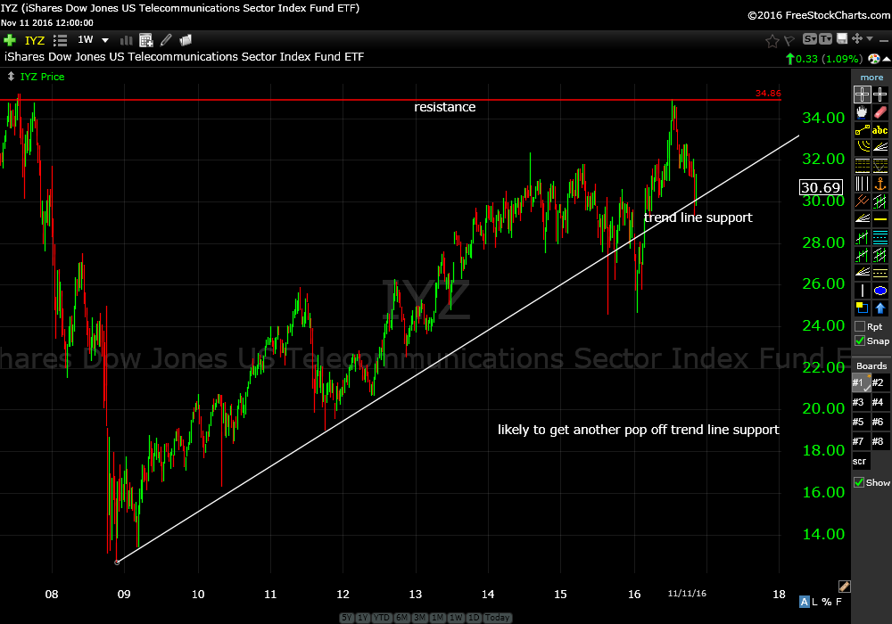Viewport: 892px width, 624px height.
Task: Uncheck the Snap checkbox
Action: pos(860,341)
